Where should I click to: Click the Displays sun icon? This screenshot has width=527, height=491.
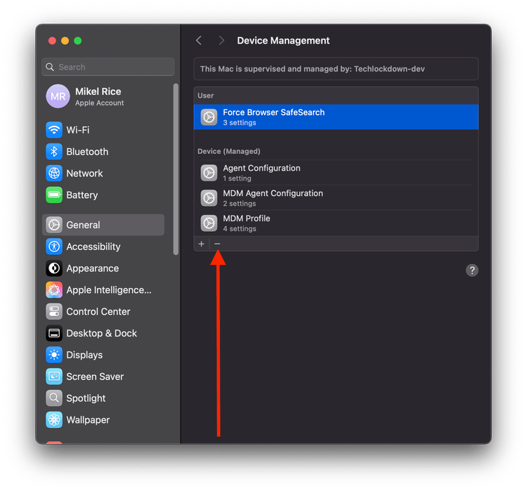pos(54,355)
